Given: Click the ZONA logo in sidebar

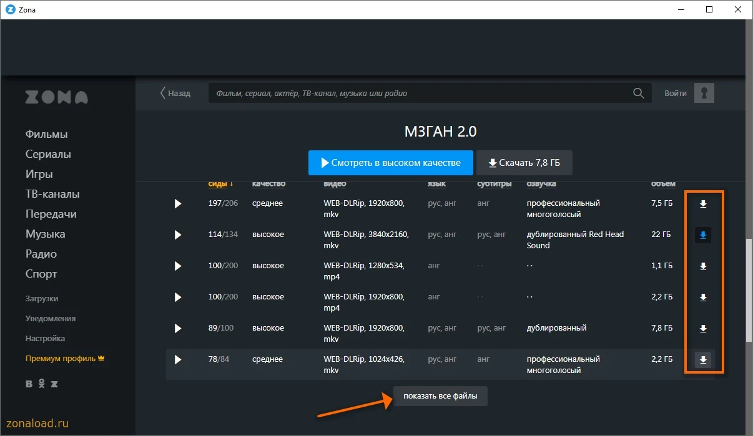Looking at the screenshot, I should pos(57,97).
